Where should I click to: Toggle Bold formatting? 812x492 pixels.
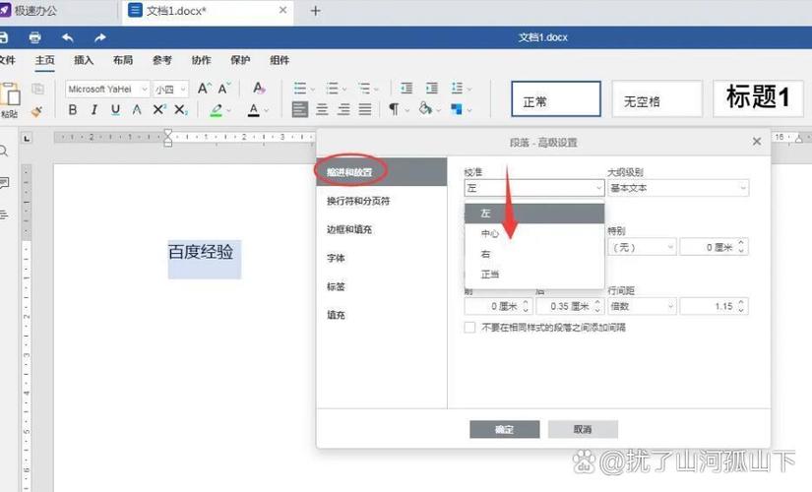coord(73,110)
